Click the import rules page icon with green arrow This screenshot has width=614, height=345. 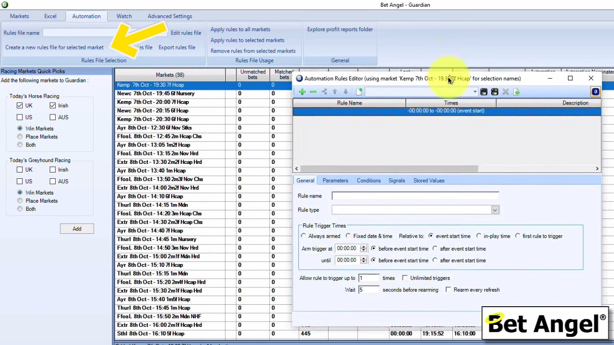(517, 92)
